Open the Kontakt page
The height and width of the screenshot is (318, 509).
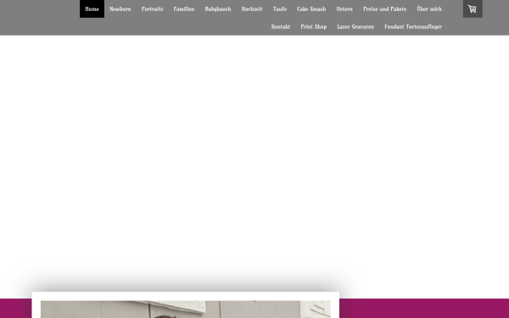click(x=281, y=26)
